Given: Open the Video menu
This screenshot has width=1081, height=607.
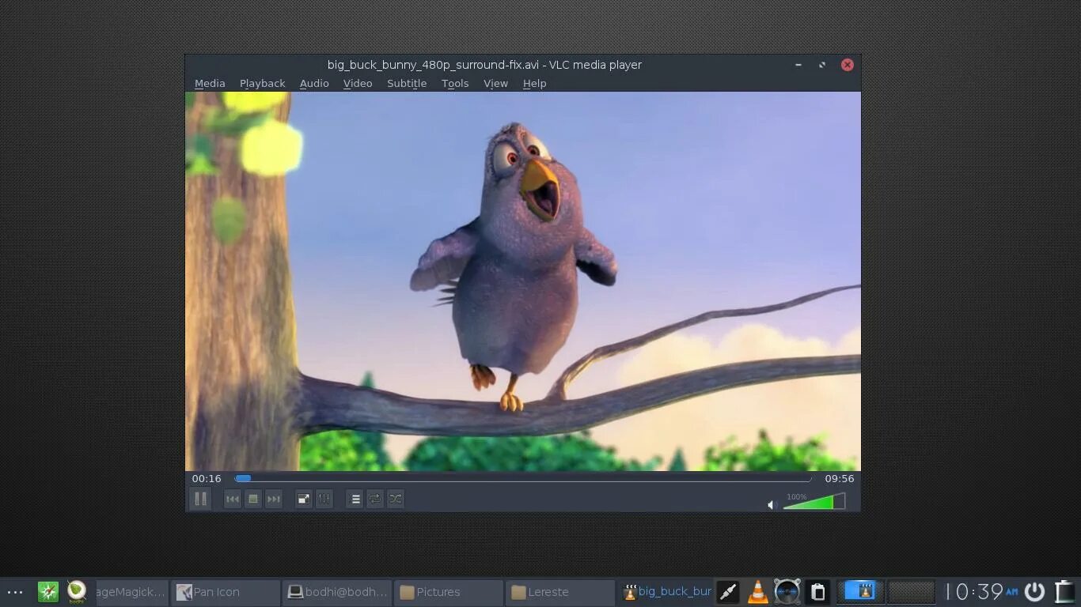Looking at the screenshot, I should [358, 83].
